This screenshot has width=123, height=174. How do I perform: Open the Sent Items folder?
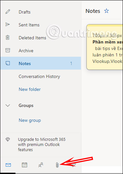pos(40,25)
